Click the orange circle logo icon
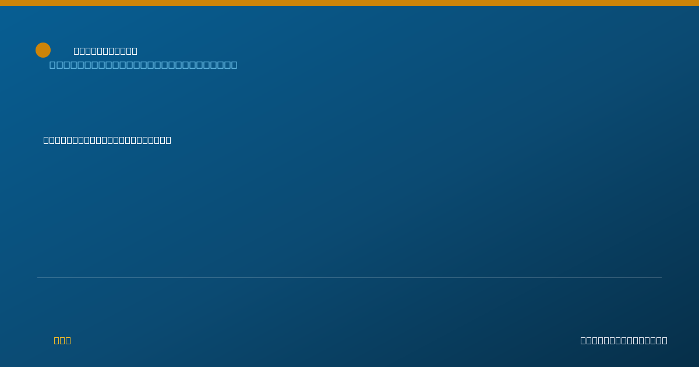 [43, 50]
